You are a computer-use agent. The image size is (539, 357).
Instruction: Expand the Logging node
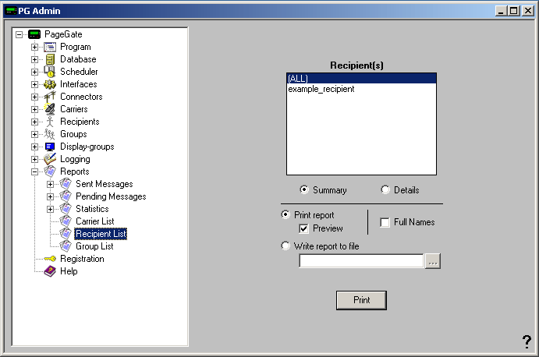click(x=35, y=160)
